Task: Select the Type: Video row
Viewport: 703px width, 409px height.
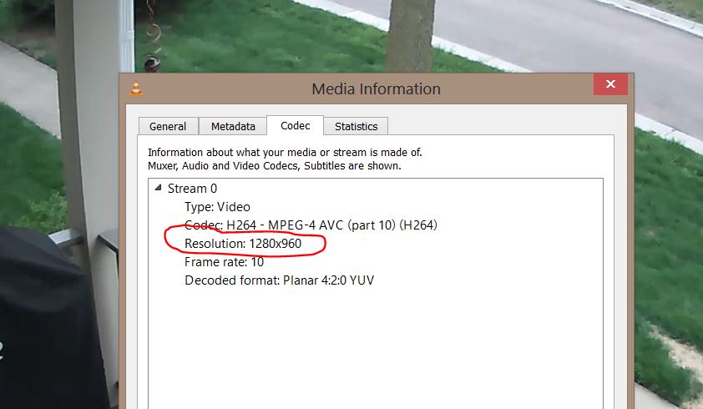Action: tap(217, 207)
